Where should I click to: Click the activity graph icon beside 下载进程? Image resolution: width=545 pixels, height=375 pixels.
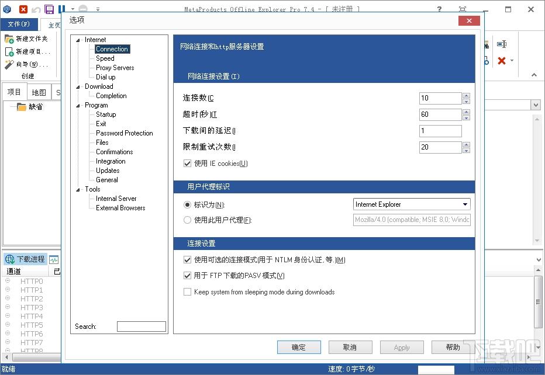coord(54,259)
